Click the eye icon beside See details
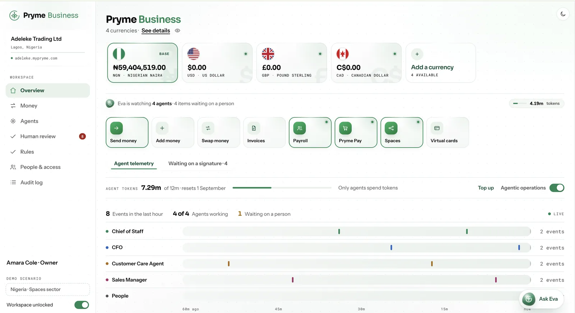Image resolution: width=575 pixels, height=313 pixels. click(178, 31)
